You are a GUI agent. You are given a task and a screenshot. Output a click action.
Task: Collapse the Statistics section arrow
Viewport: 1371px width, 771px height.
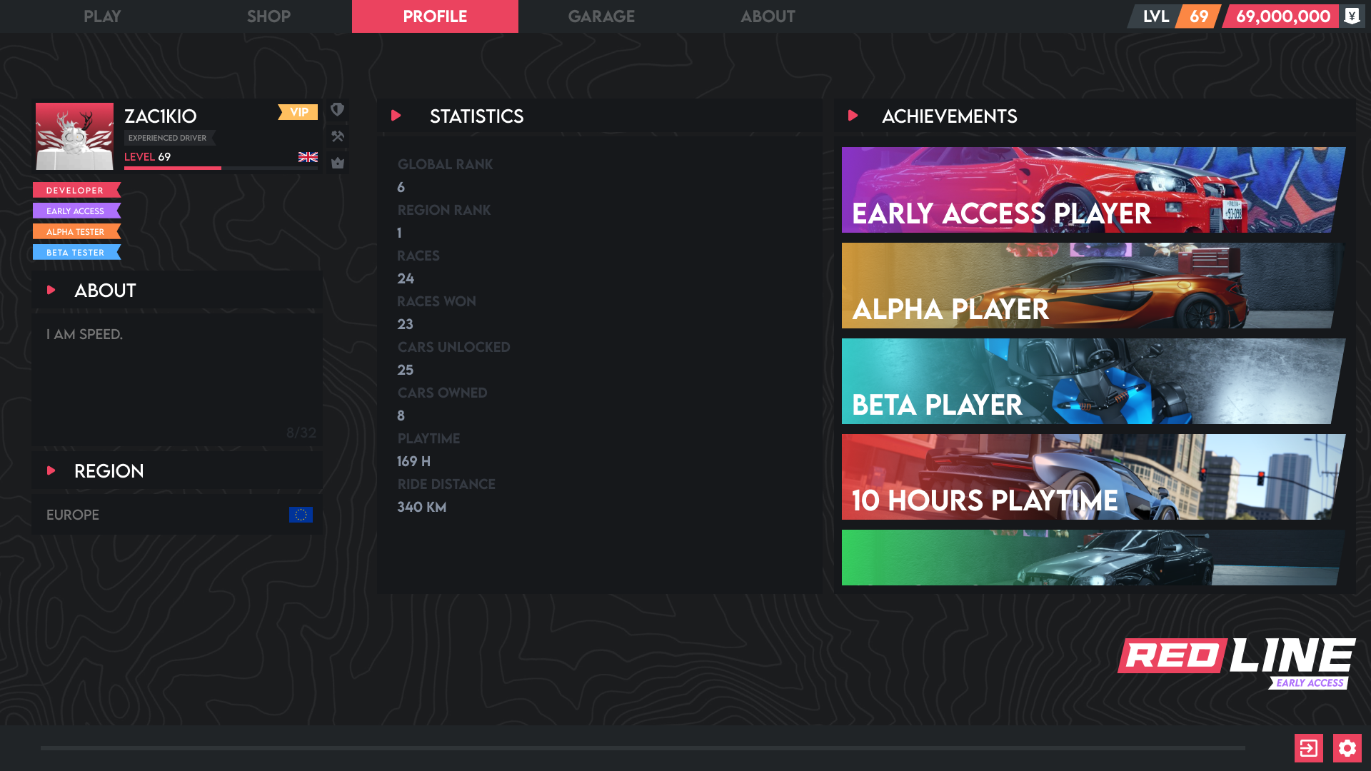pos(396,116)
